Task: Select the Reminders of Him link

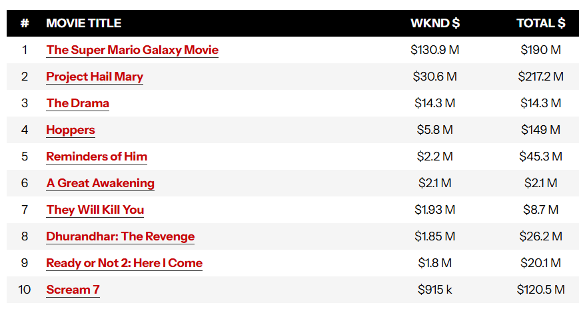Action: [97, 156]
